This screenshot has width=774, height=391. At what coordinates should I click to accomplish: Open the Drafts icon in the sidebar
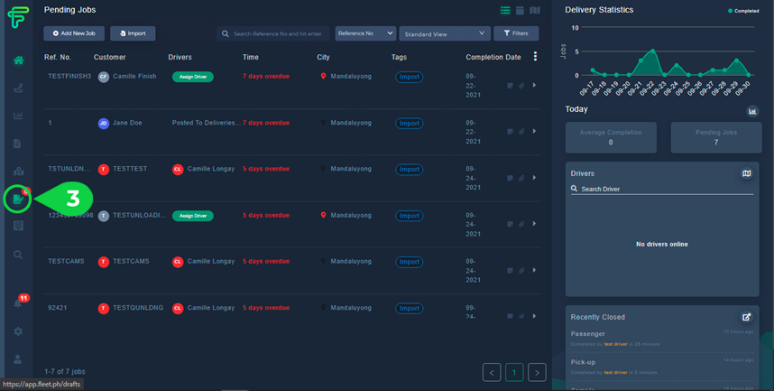pos(18,199)
